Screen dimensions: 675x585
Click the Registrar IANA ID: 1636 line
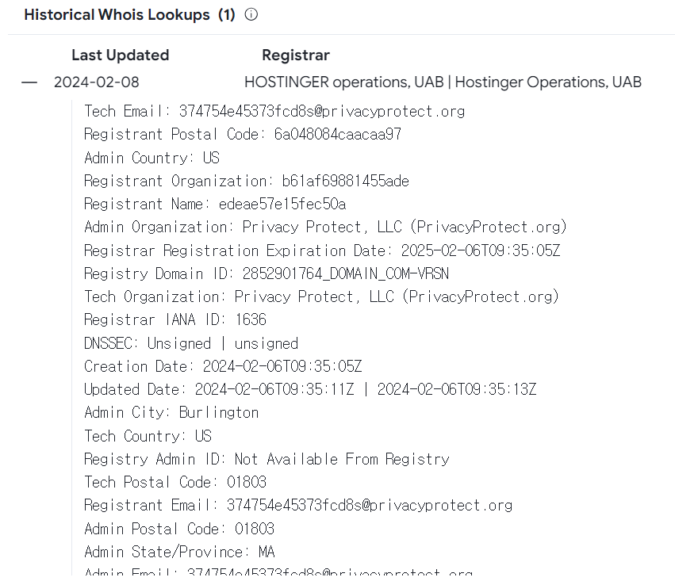pos(175,319)
